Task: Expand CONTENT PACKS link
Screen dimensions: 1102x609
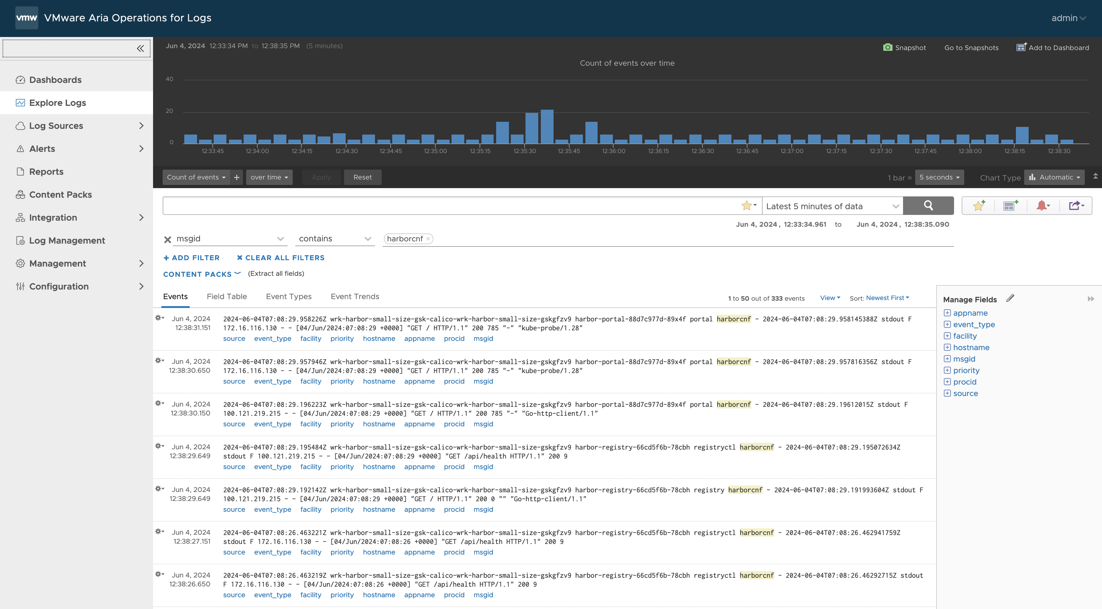Action: [x=202, y=274]
